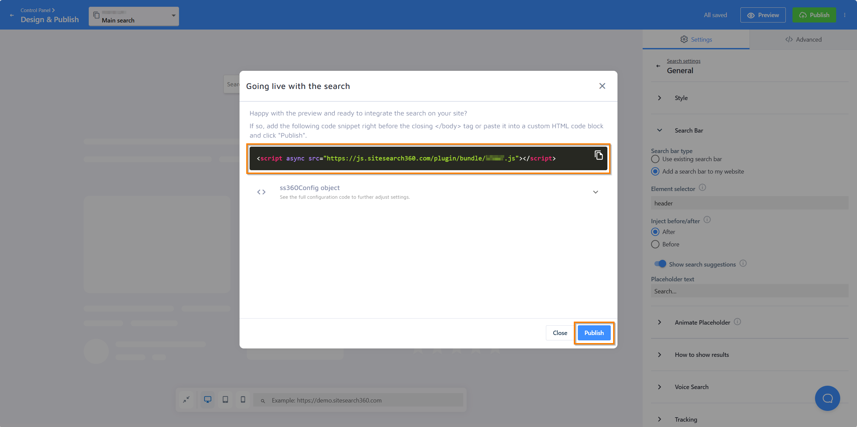Disable Show search suggestions
Viewport: 857px width, 427px height.
[660, 264]
